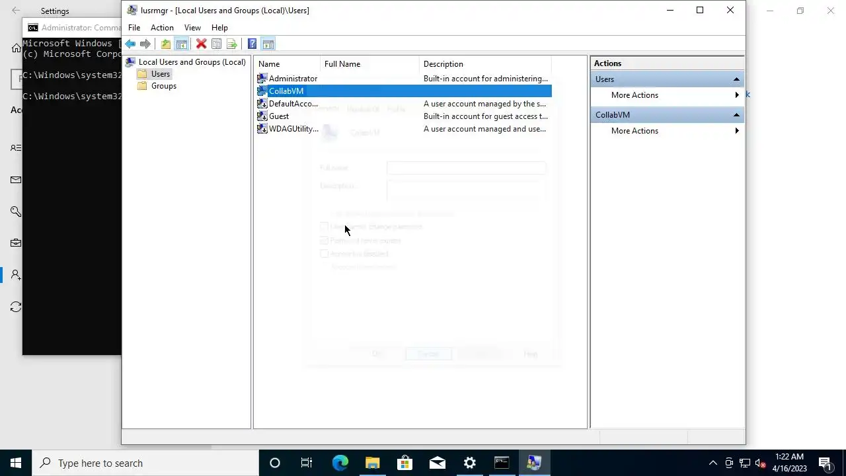Image resolution: width=846 pixels, height=476 pixels.
Task: Select Groups folder in console tree
Action: click(x=163, y=86)
